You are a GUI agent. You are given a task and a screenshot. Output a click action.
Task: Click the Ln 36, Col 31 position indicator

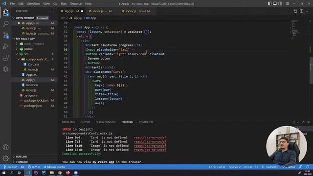pos(217,167)
